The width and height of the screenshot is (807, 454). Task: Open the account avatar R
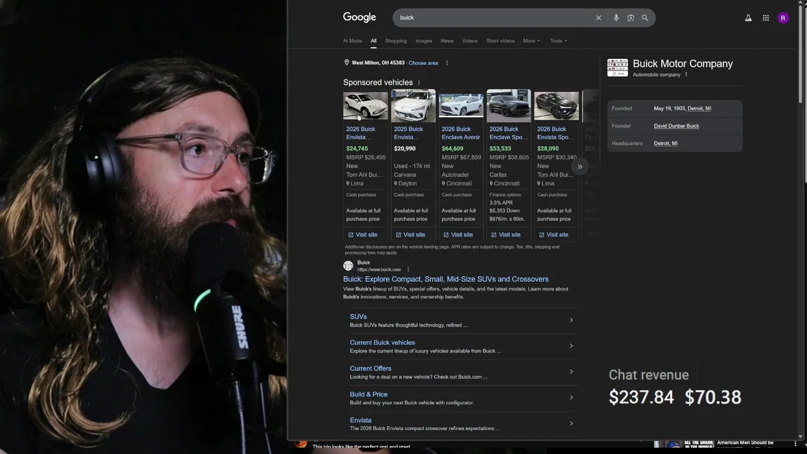(x=783, y=18)
